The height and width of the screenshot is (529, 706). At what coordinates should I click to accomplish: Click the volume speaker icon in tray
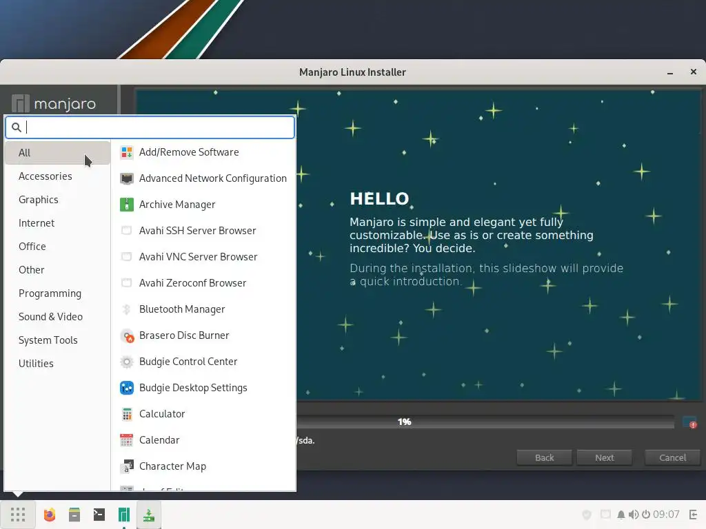click(634, 515)
